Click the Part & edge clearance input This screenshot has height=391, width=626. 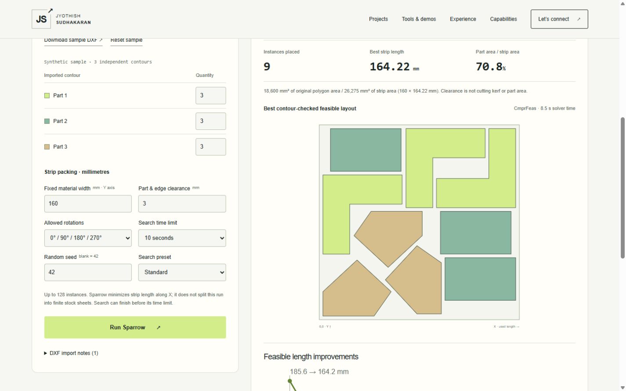[182, 204]
